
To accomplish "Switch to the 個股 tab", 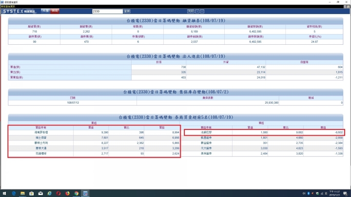I will (x=55, y=11).
